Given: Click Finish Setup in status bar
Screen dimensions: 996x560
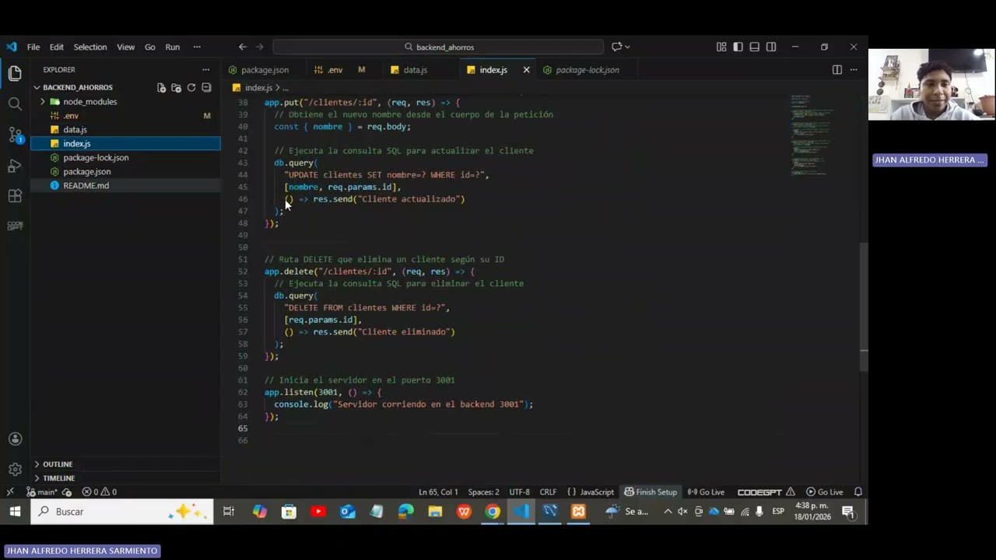Looking at the screenshot, I should coord(651,492).
